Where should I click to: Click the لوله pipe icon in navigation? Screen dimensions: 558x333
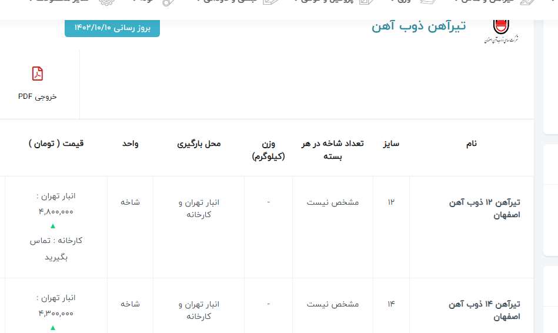(x=169, y=2)
